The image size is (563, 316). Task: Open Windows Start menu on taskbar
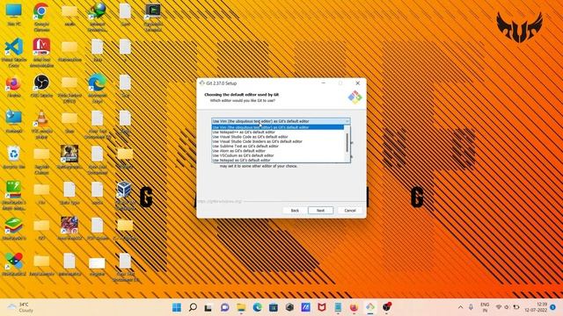pos(177,307)
